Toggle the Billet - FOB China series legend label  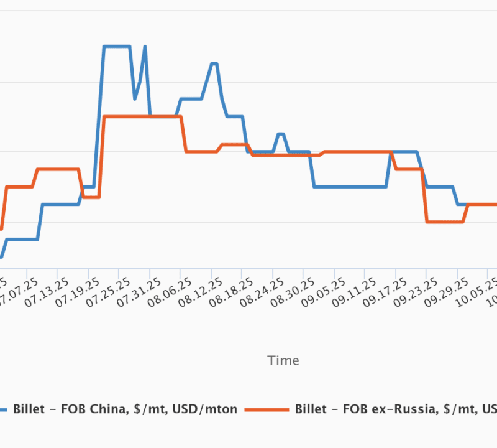point(125,409)
